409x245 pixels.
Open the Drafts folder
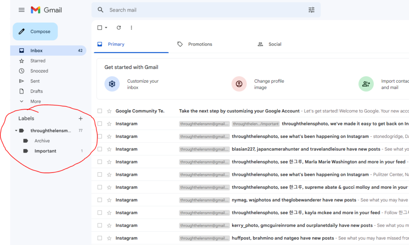click(36, 91)
